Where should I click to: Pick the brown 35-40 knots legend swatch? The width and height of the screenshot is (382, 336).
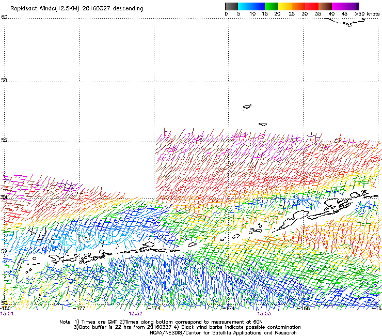point(325,6)
